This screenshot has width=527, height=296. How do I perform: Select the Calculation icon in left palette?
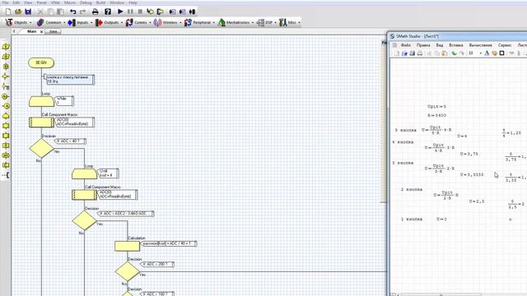coord(6,146)
